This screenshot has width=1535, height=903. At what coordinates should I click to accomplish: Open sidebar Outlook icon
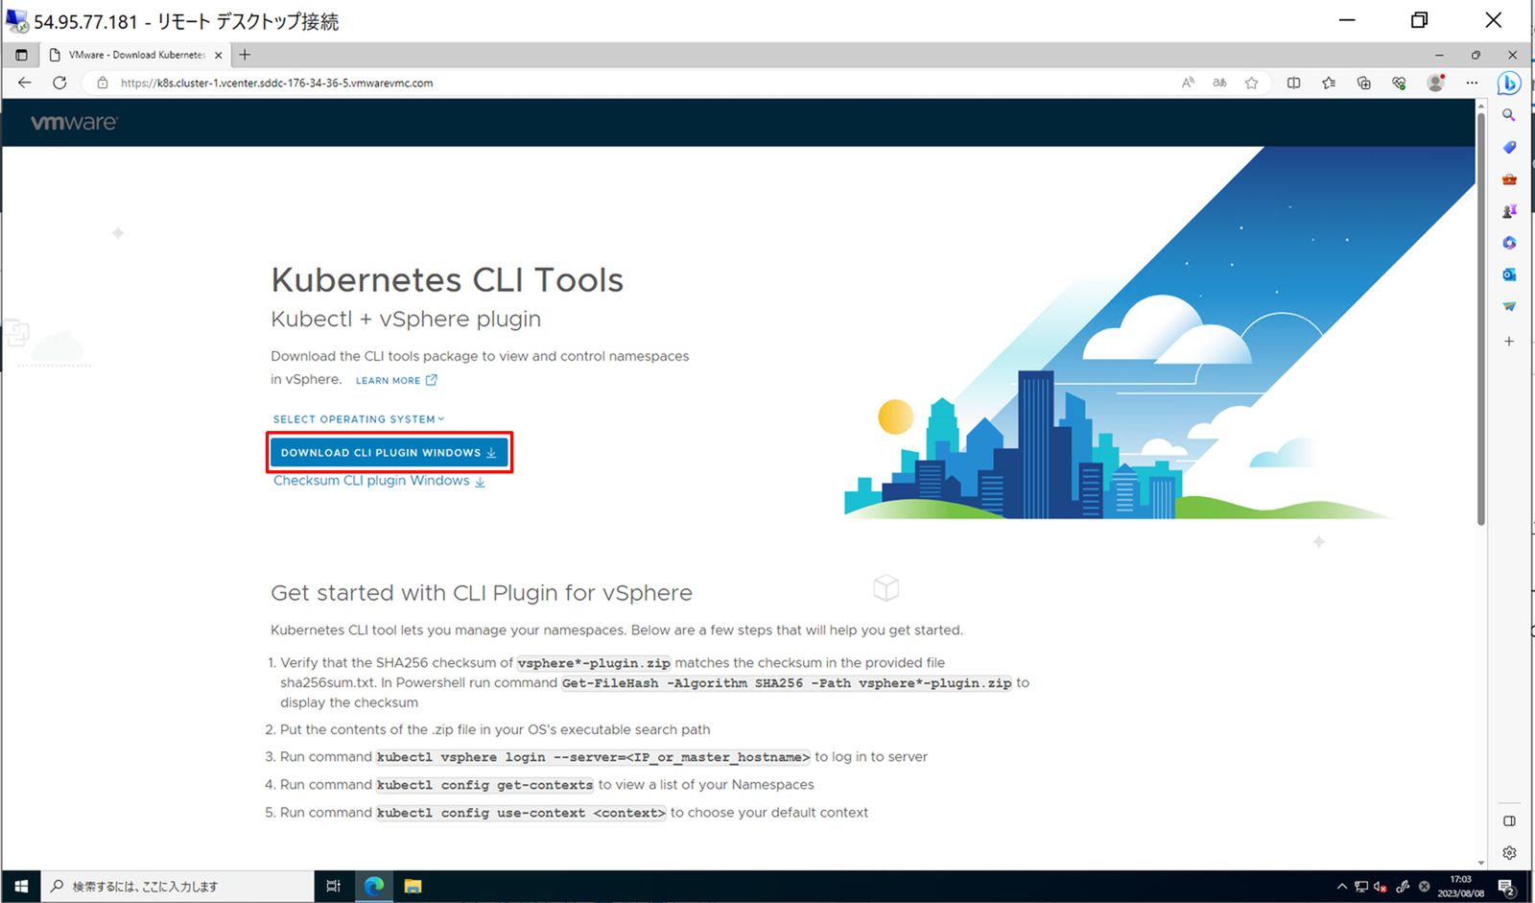click(x=1509, y=274)
